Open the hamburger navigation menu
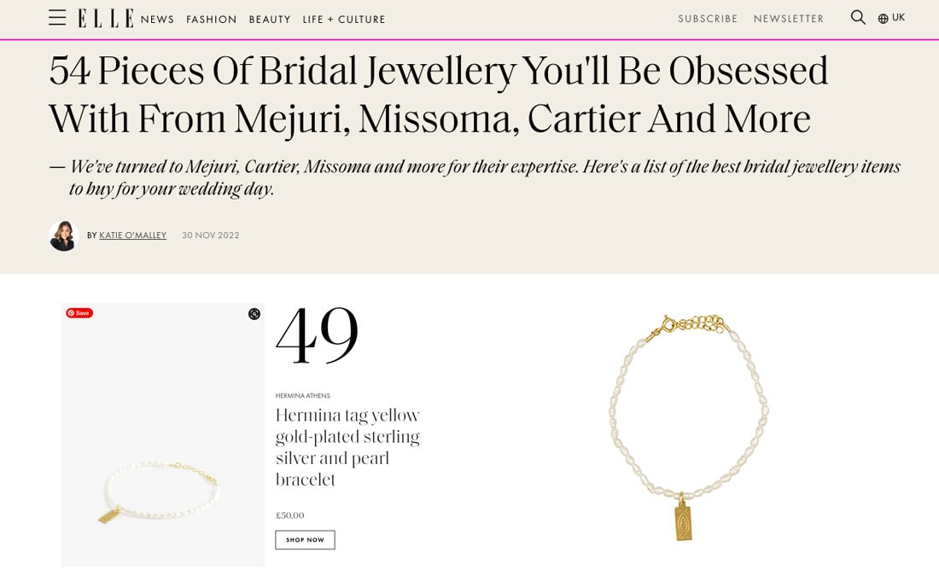Screen dimensions: 939x587 click(x=57, y=18)
